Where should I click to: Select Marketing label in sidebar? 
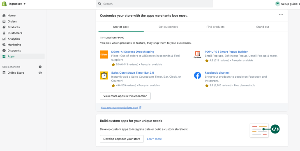click(x=14, y=45)
